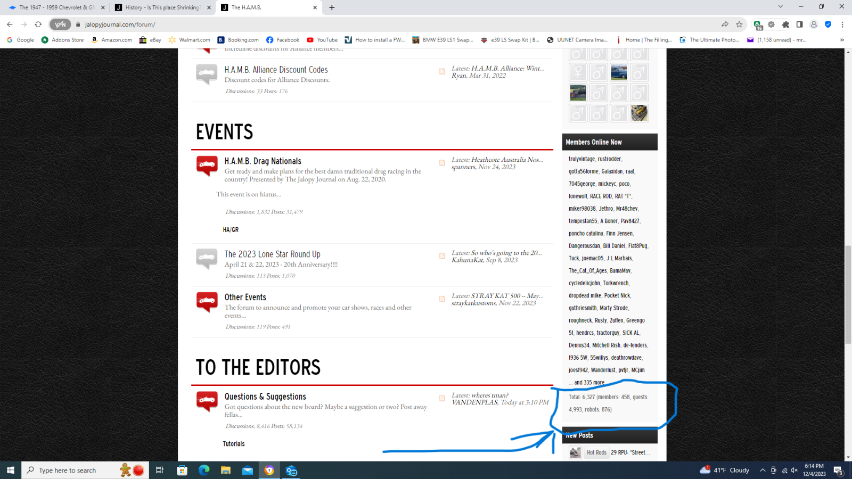This screenshot has height=479, width=852.
Task: Open Microsoft Store from taskbar
Action: [x=182, y=470]
